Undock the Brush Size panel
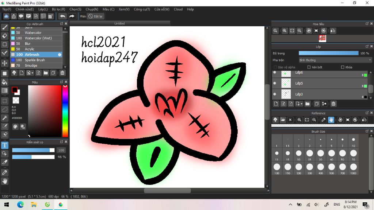The image size is (374, 210). pyautogui.click(x=367, y=131)
